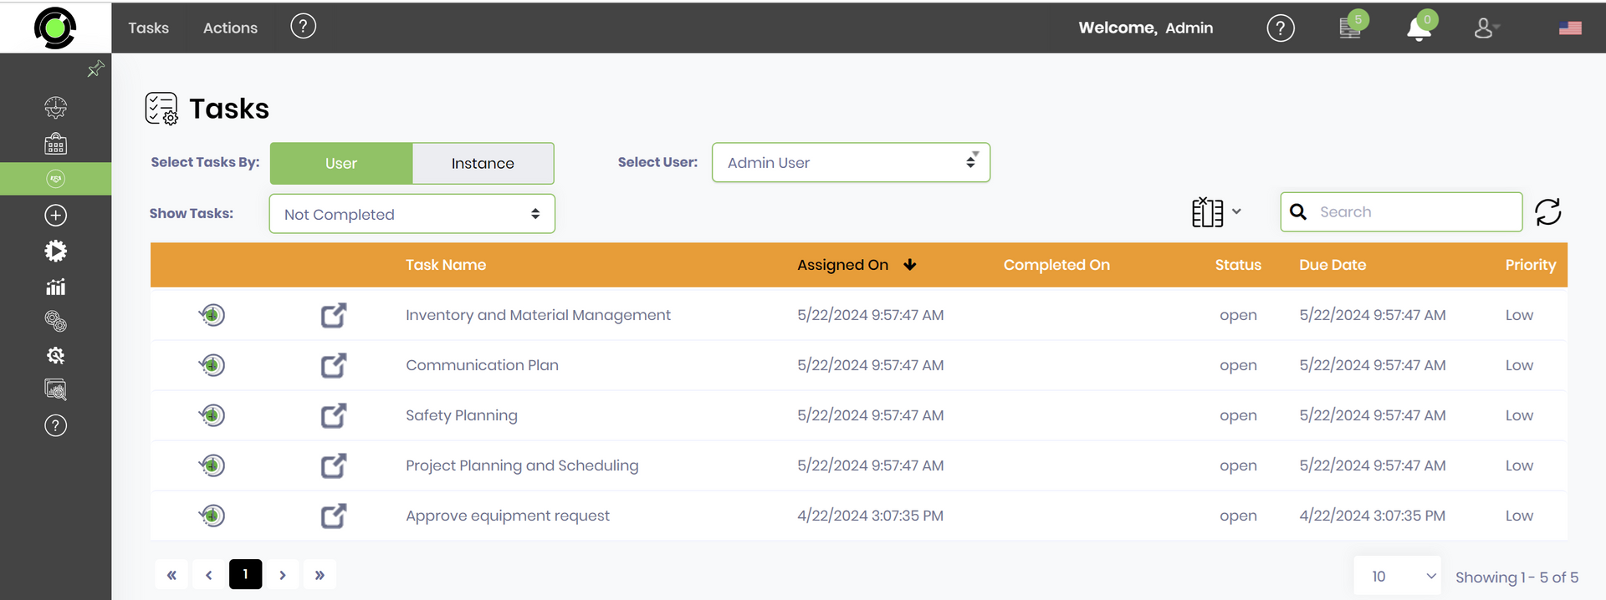The image size is (1606, 600).
Task: Select tasks by User toggle
Action: point(341,164)
